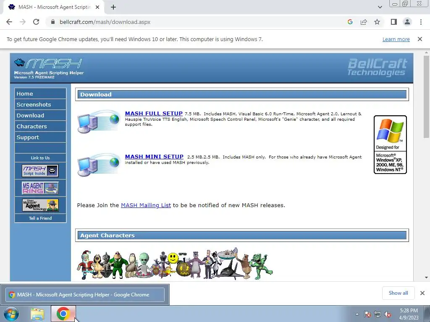The height and width of the screenshot is (322, 430).
Task: Click Show all downloads button
Action: pos(398,293)
